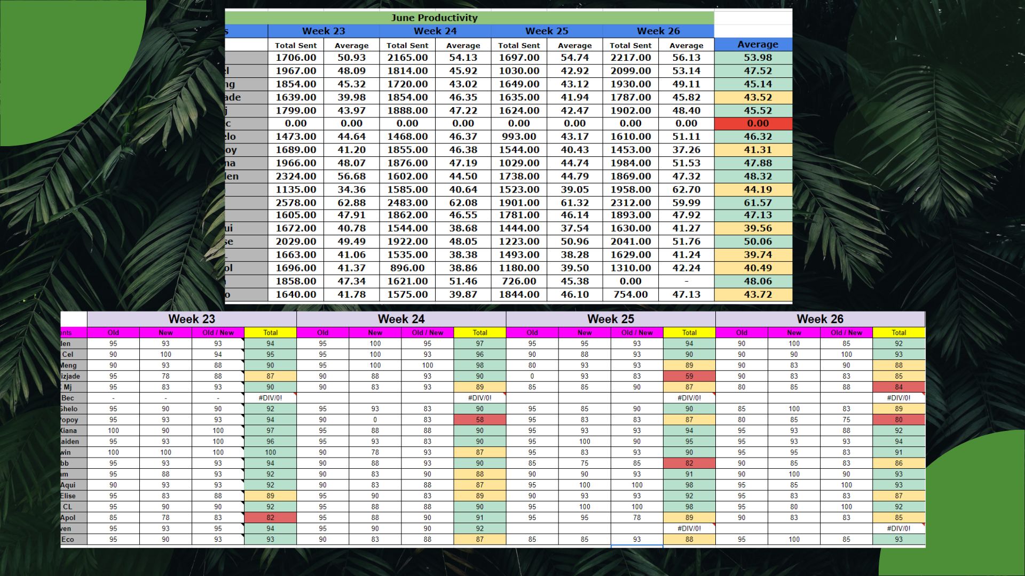Select the red 0.00 average cell

click(x=757, y=123)
